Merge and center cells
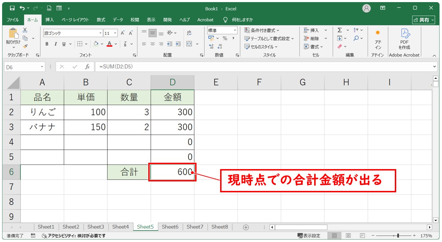The height and width of the screenshot is (242, 442). pos(189,44)
